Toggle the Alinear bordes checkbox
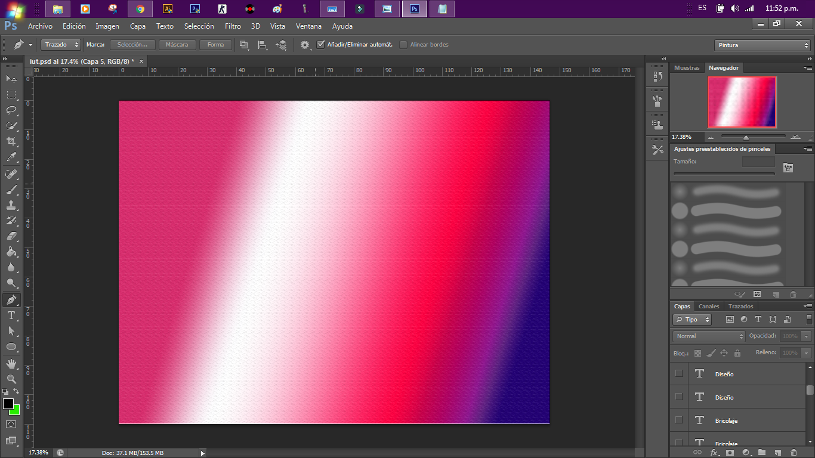Viewport: 815px width, 458px height. tap(403, 45)
